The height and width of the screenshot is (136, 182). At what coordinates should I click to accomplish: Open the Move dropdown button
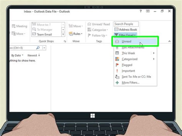pos(76,26)
